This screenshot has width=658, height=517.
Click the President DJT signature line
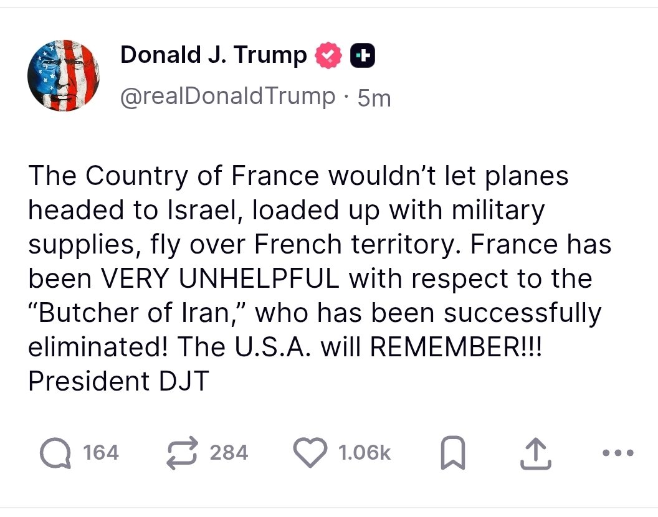pos(119,381)
